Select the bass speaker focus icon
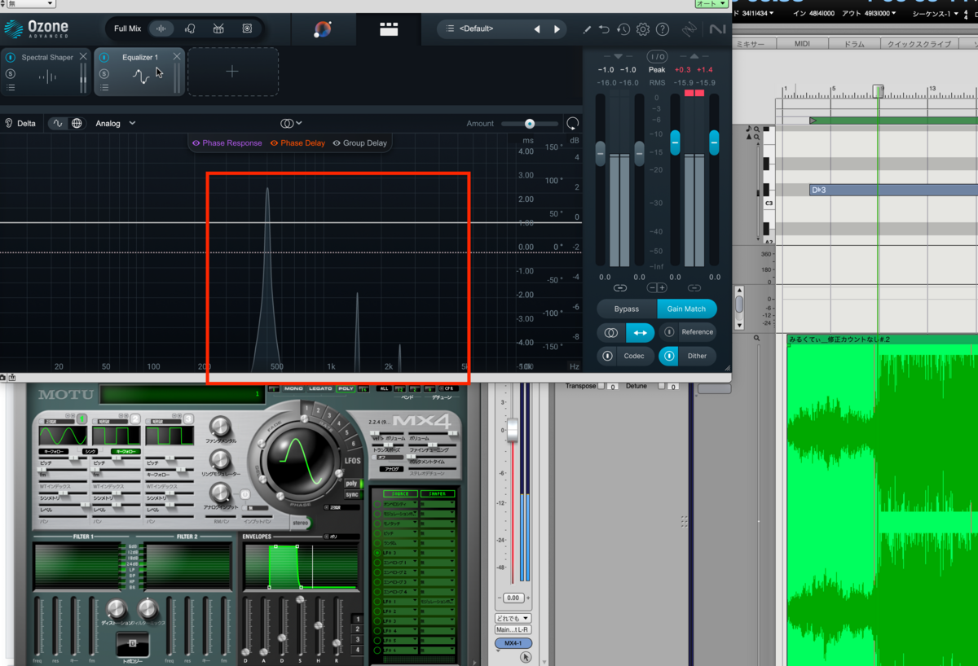 point(247,28)
